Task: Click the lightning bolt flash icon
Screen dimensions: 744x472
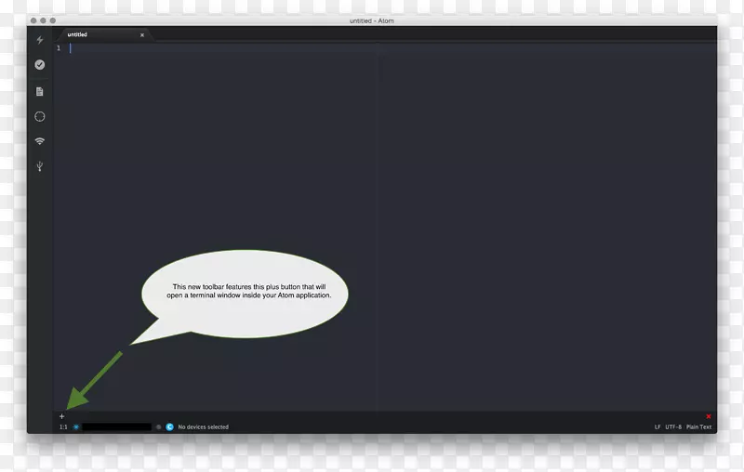Action: click(x=40, y=40)
